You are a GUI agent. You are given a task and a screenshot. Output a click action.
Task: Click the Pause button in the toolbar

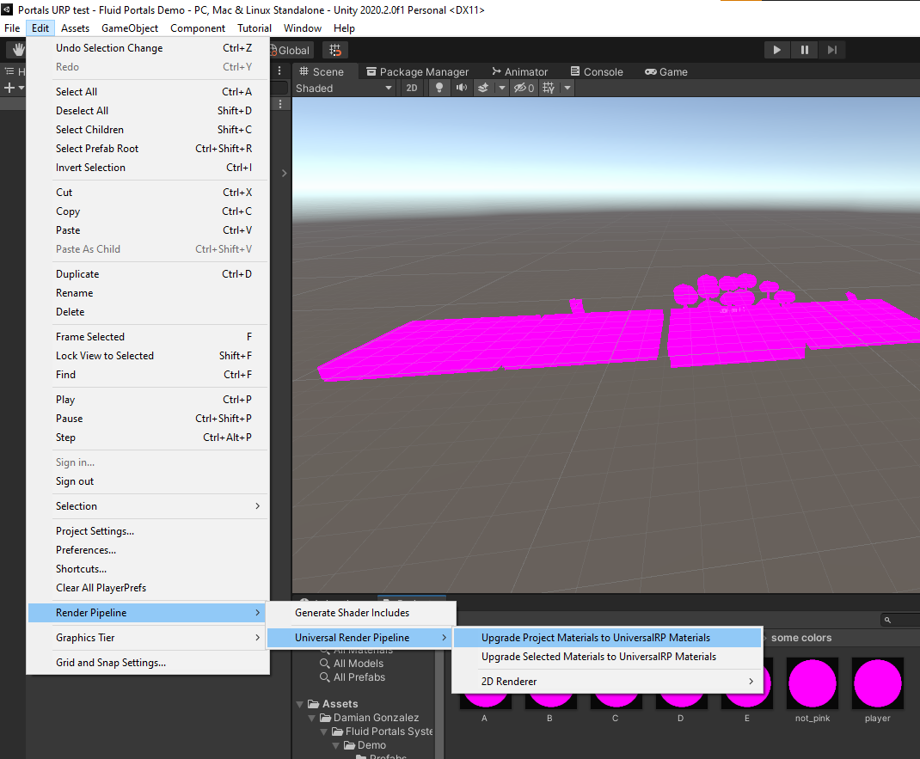[804, 50]
